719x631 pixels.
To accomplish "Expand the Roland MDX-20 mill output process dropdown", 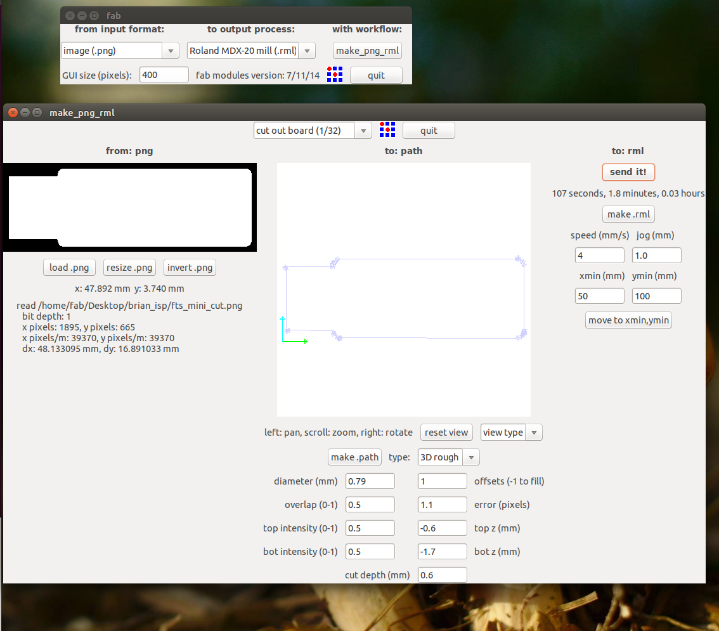I will (x=251, y=51).
